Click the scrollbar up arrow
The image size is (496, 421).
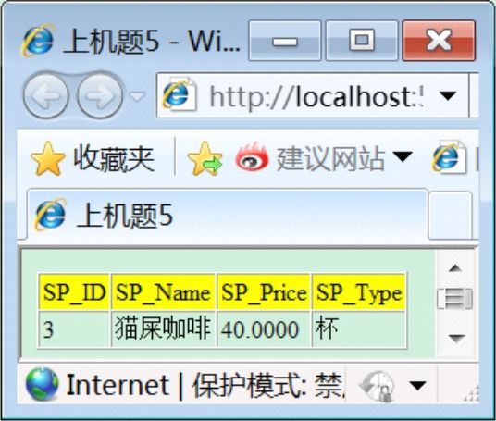455,268
